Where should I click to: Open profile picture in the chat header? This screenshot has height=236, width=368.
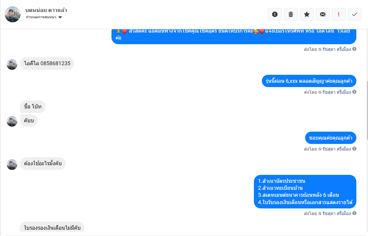click(x=13, y=14)
